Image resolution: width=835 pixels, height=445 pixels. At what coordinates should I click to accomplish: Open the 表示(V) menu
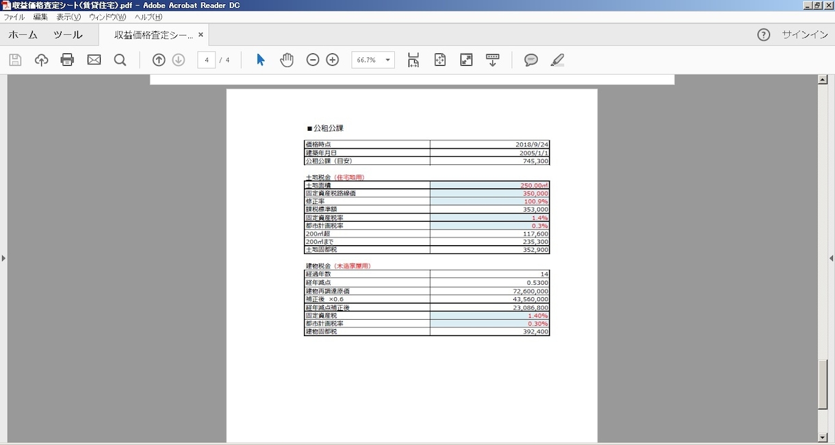click(x=68, y=17)
